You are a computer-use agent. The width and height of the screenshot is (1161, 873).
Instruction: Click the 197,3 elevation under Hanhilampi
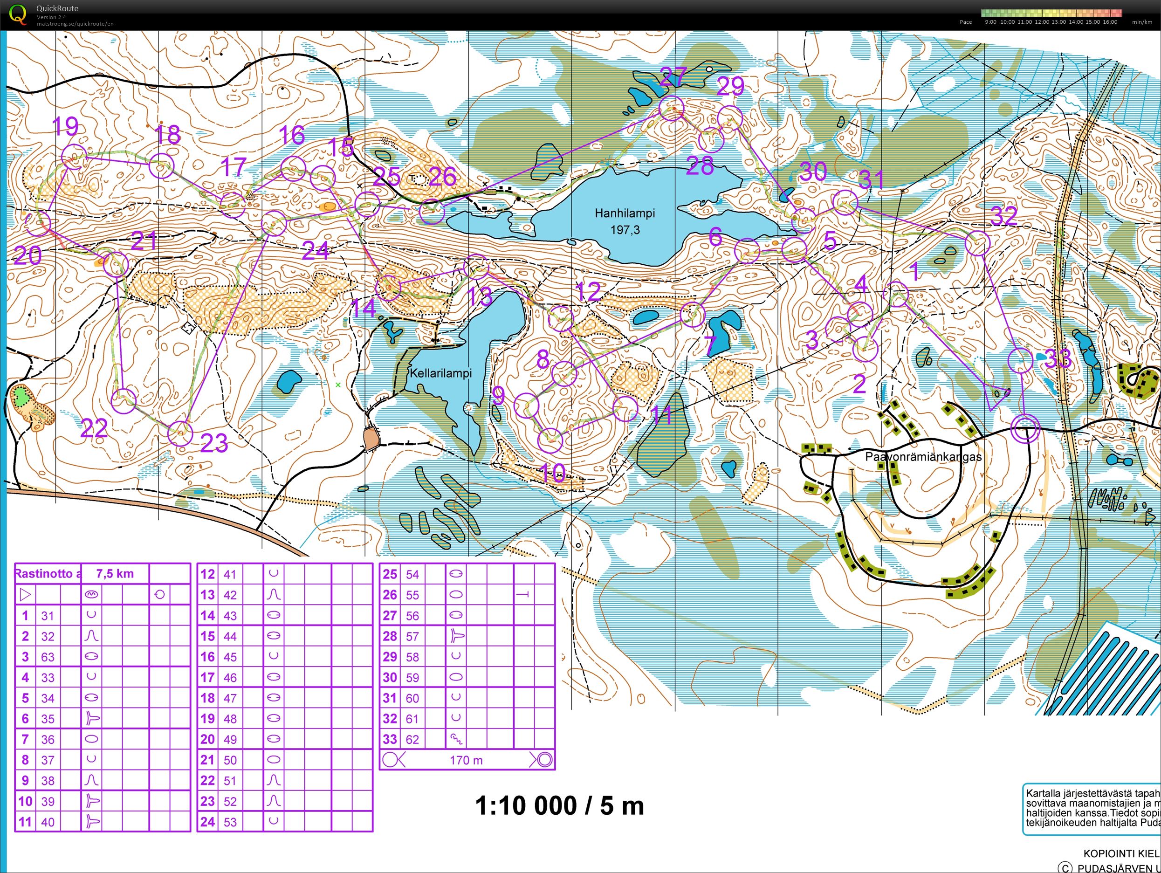tap(625, 229)
